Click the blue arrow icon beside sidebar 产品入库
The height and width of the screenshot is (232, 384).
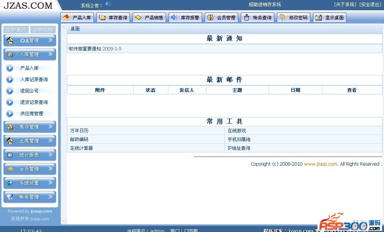9,68
